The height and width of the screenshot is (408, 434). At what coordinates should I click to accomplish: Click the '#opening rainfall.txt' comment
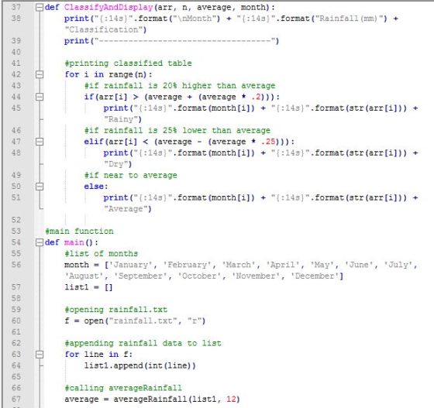[x=116, y=310]
